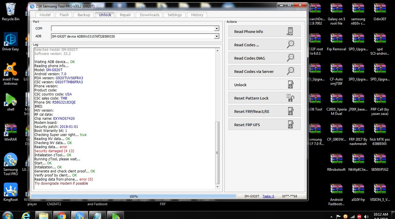This screenshot has height=219, width=395.
Task: Open Google Chrome from the taskbar
Action: coord(61,215)
